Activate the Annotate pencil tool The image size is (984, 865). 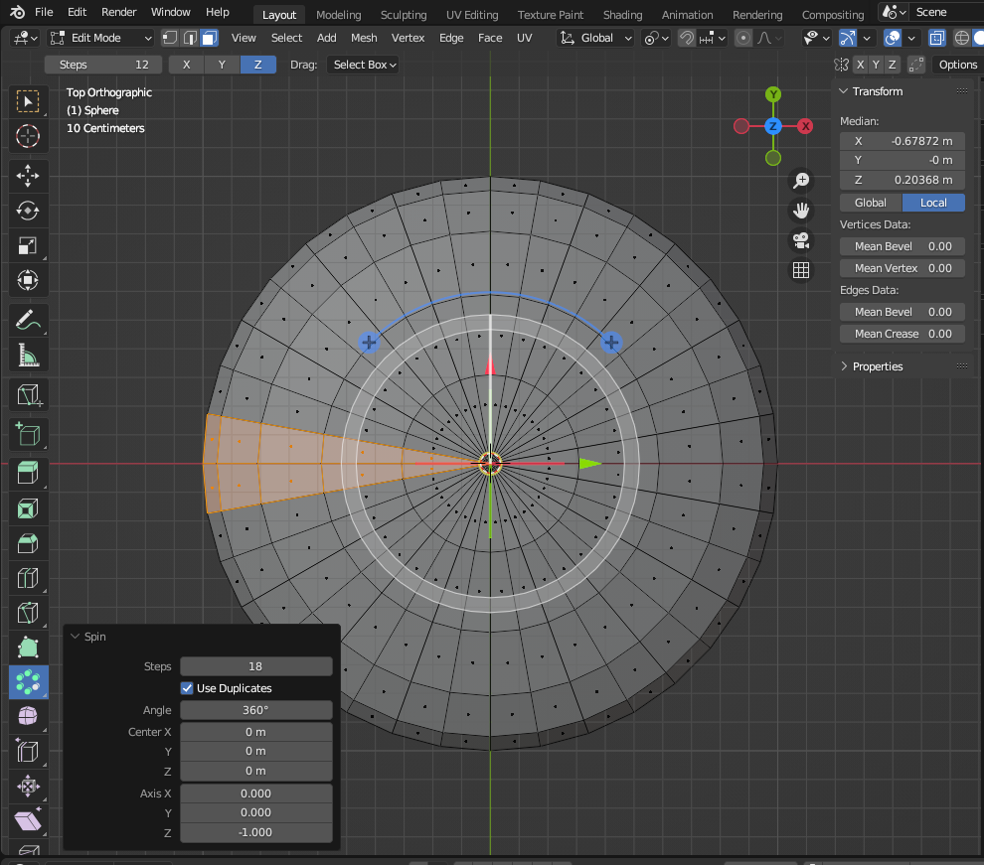click(x=28, y=320)
